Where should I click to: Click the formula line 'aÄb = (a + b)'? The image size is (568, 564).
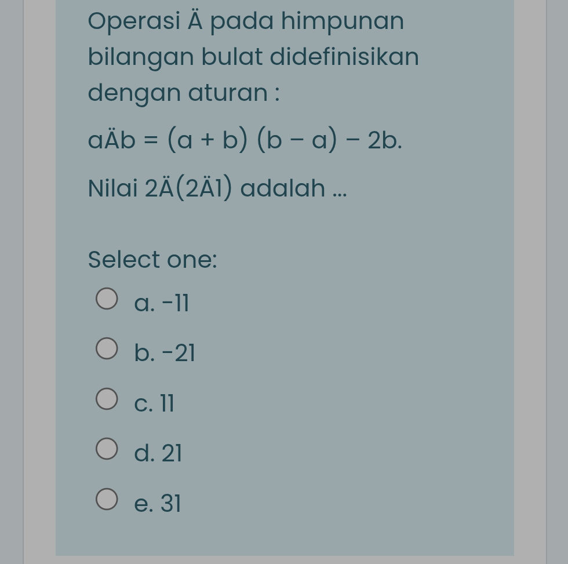click(x=243, y=139)
